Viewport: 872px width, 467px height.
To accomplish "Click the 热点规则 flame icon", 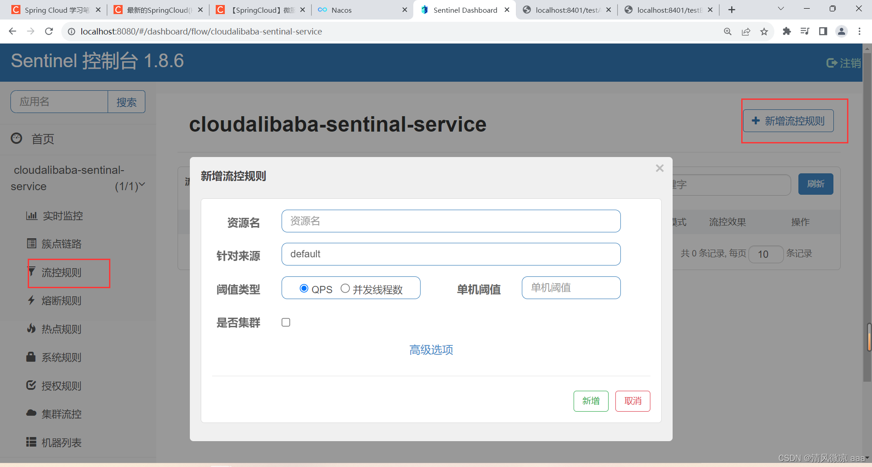I will point(31,329).
